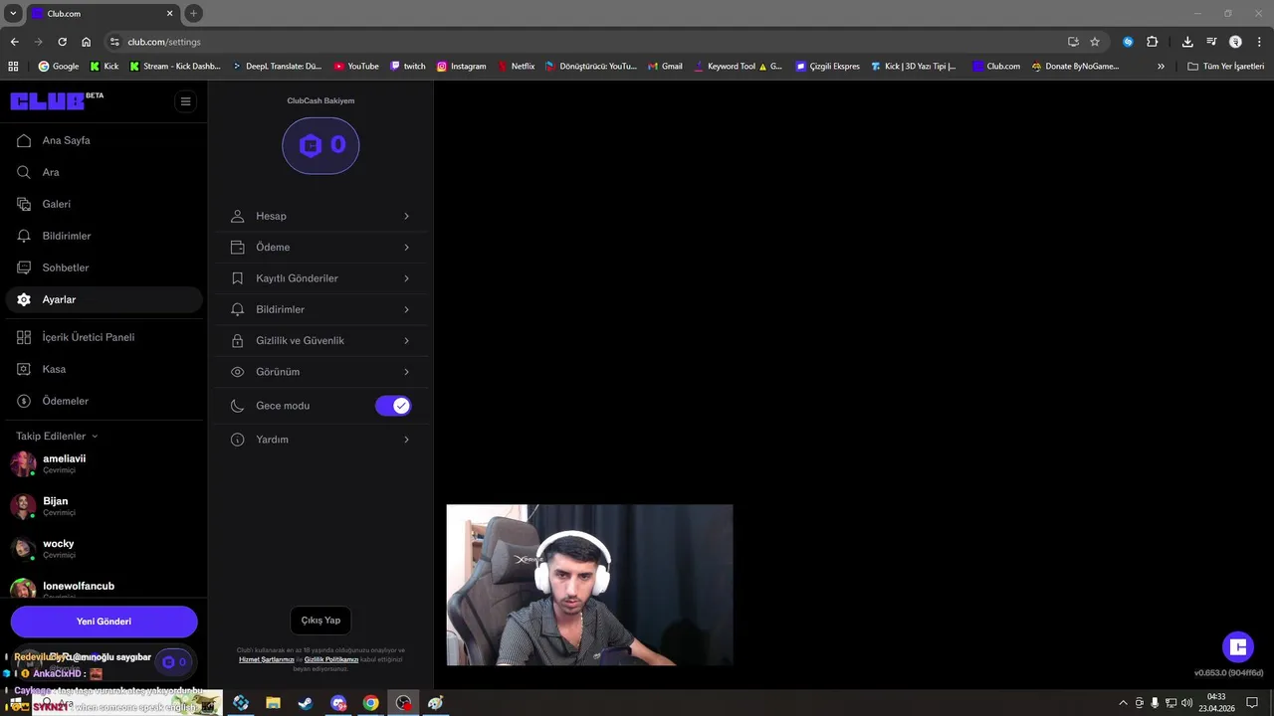The image size is (1274, 716).
Task: Open the Gizlilik Politikamızı link
Action: point(331,659)
